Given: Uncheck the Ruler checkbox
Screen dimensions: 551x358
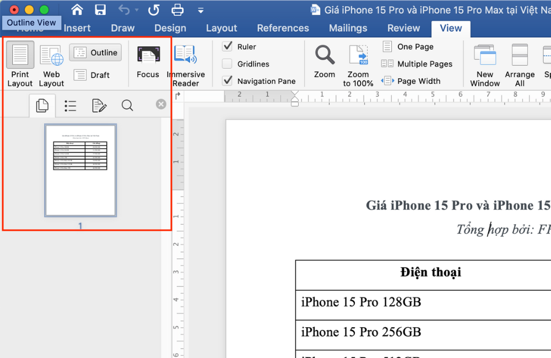Looking at the screenshot, I should [228, 46].
